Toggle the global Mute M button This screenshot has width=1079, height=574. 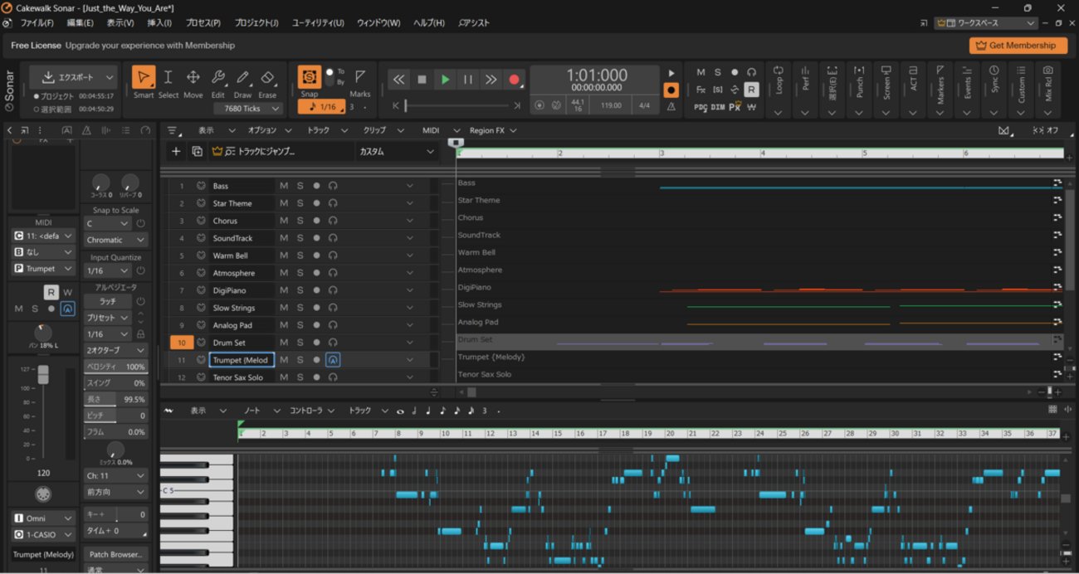701,72
